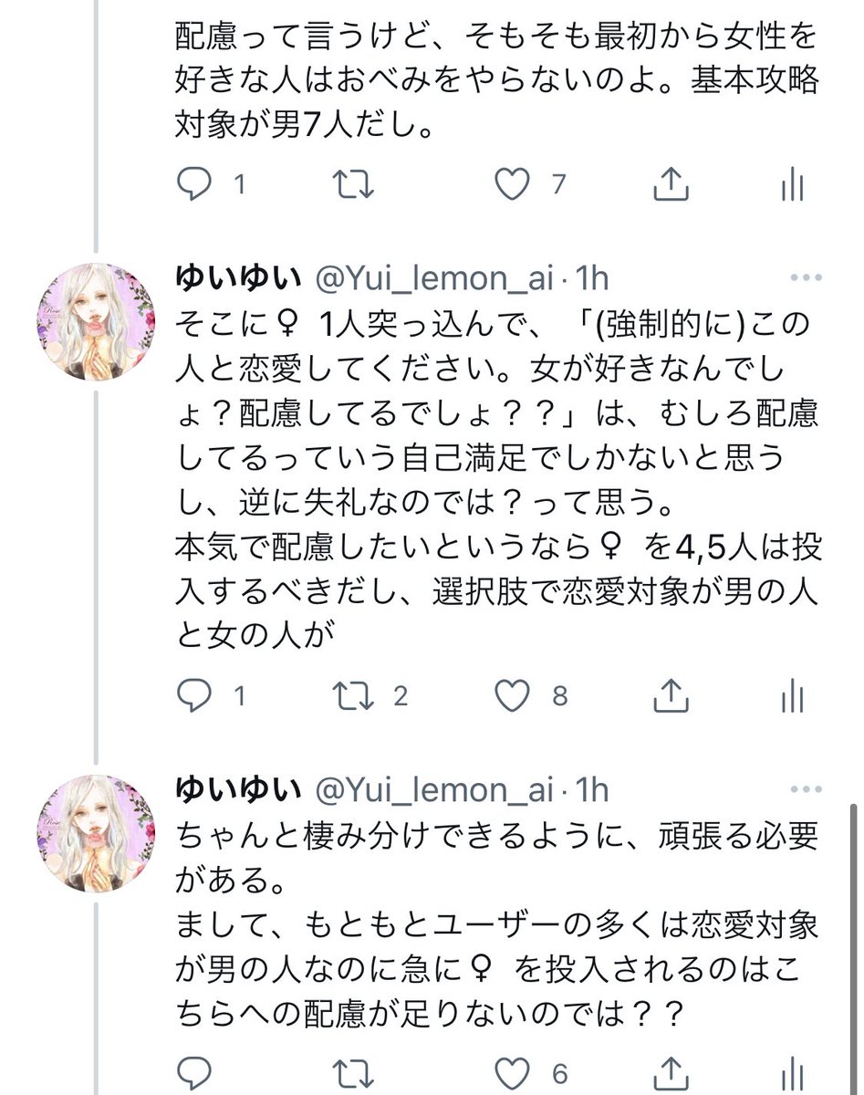Retweet the top tweet about 男7人

[353, 185]
